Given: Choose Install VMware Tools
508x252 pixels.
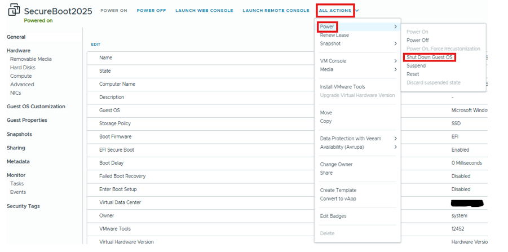Looking at the screenshot, I should coord(342,87).
